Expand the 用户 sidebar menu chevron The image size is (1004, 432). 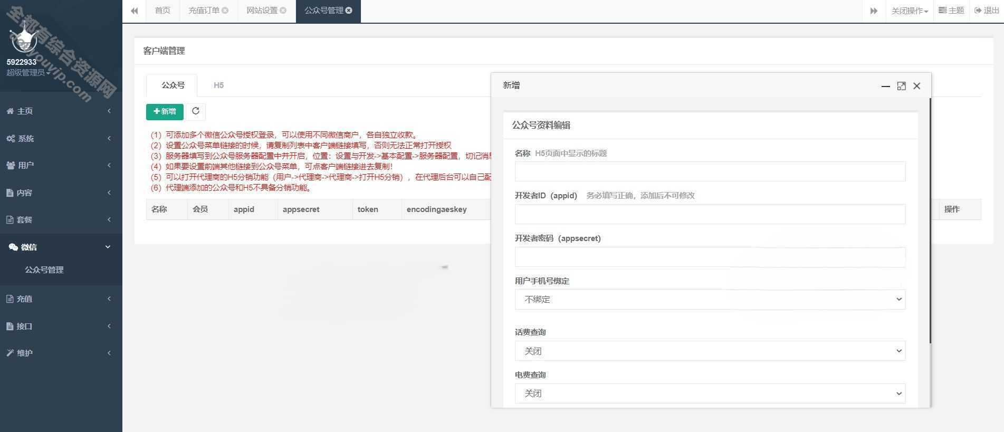pyautogui.click(x=109, y=165)
